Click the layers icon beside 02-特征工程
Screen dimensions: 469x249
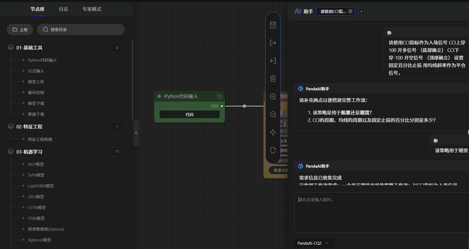(11, 127)
